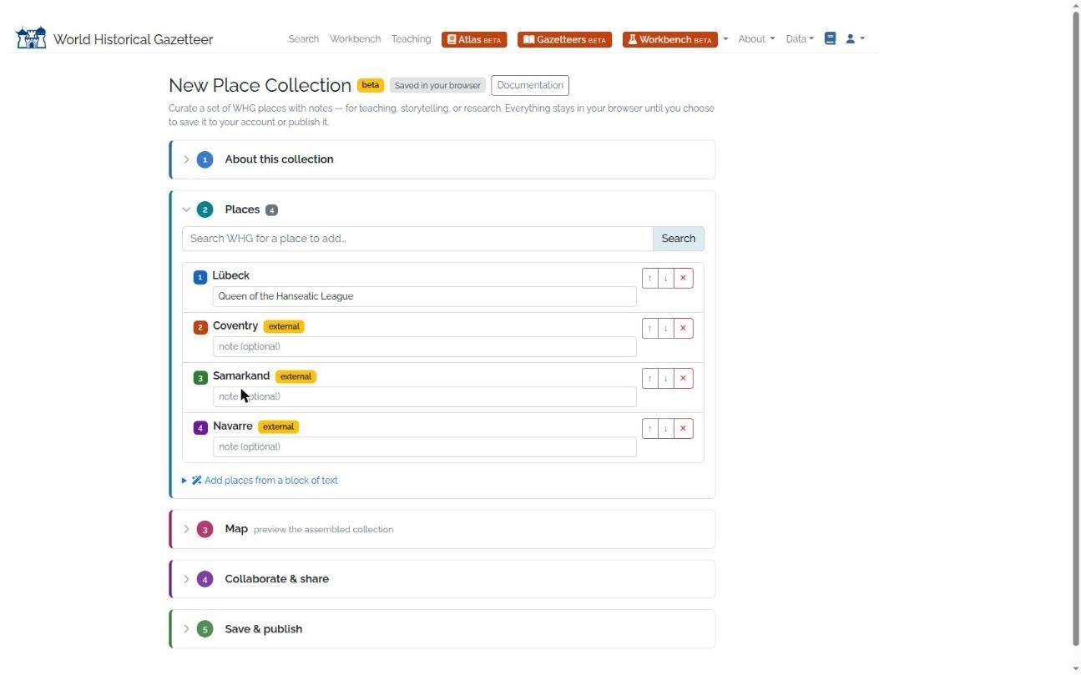Image resolution: width=1081 pixels, height=675 pixels.
Task: Delete Coventry using its red X
Action: point(683,328)
